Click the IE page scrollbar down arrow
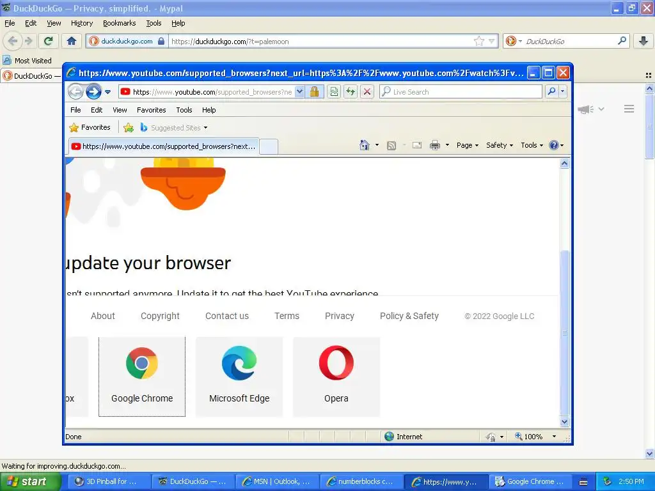 click(564, 422)
